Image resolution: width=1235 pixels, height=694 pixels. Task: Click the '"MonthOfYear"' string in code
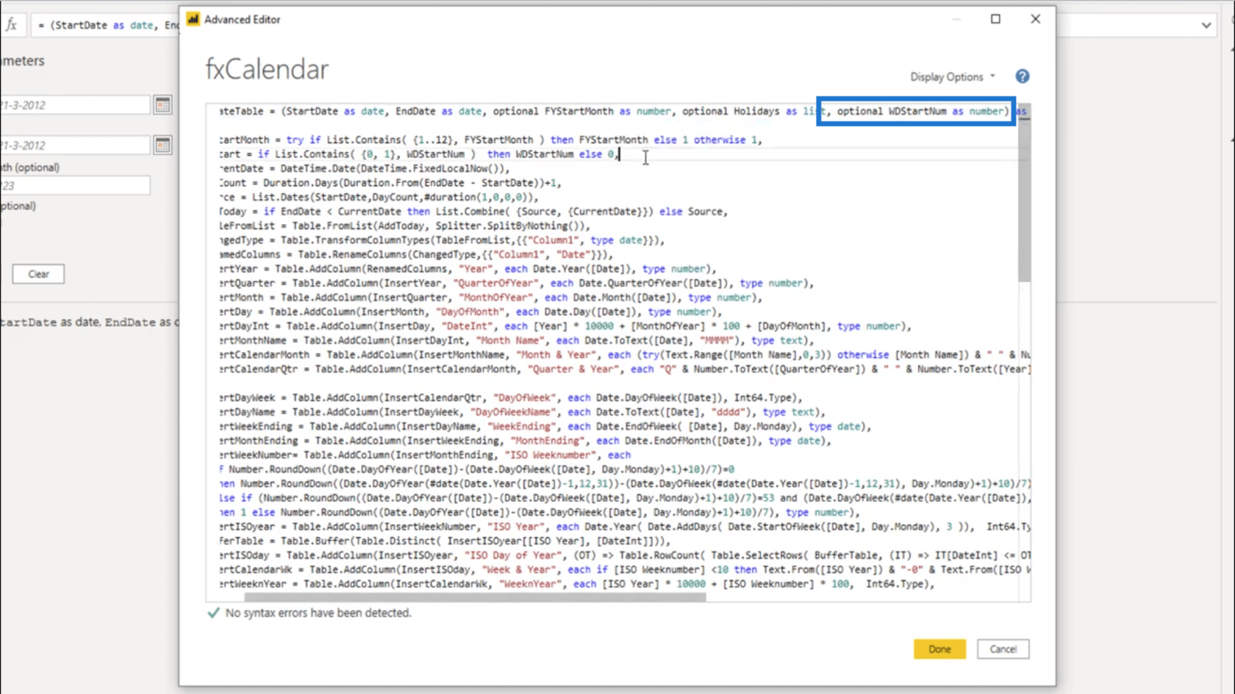coord(495,297)
